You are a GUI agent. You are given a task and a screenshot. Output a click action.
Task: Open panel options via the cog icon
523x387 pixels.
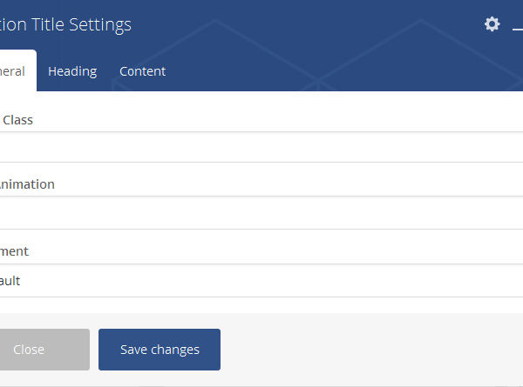coord(492,24)
